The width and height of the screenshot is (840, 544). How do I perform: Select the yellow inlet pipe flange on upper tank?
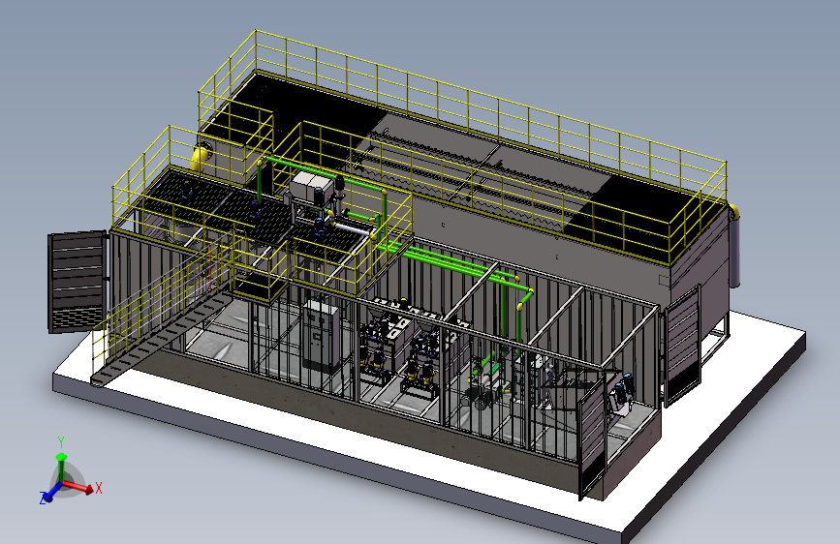pos(201,158)
